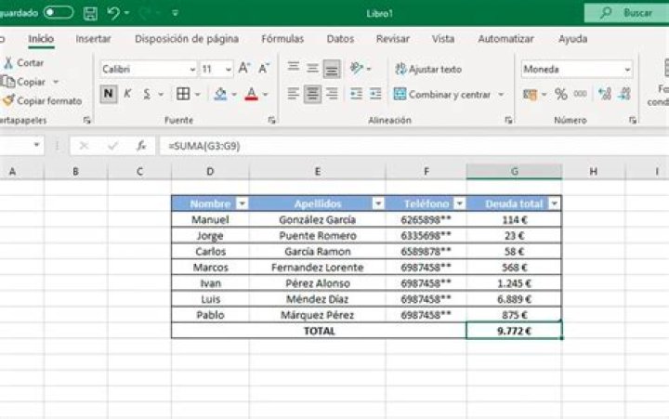Open the Insertar tab
The height and width of the screenshot is (419, 669).
(93, 39)
